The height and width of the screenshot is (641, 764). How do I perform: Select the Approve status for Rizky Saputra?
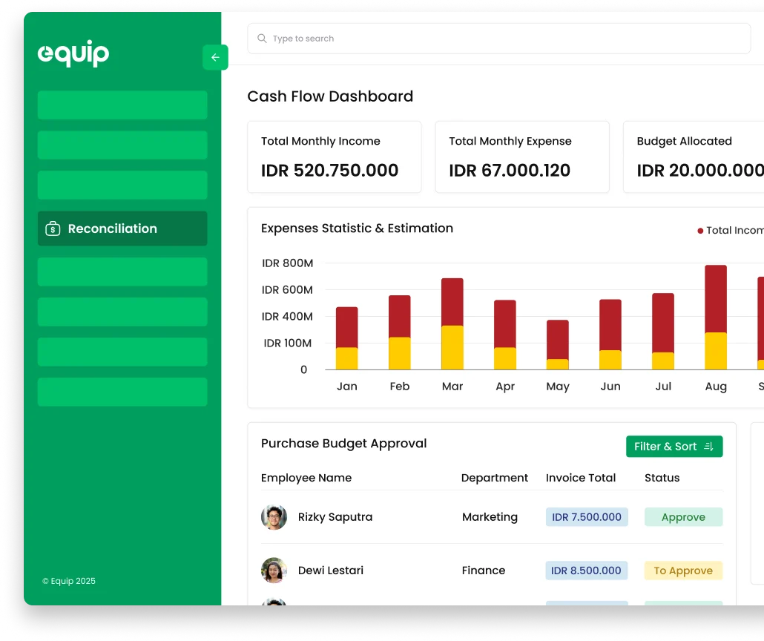point(683,517)
